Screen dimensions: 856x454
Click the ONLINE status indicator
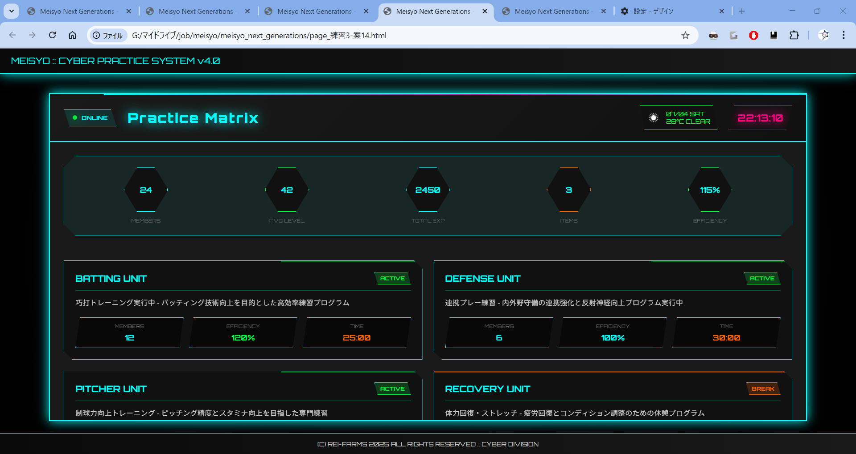click(x=91, y=118)
